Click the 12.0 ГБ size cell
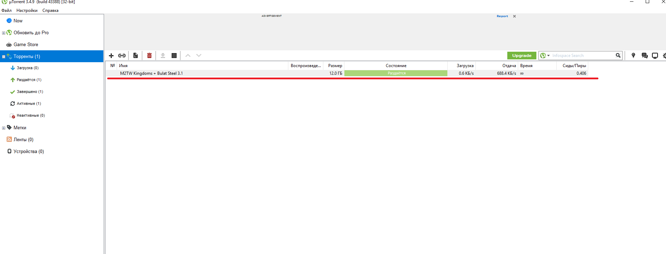 pyautogui.click(x=336, y=73)
